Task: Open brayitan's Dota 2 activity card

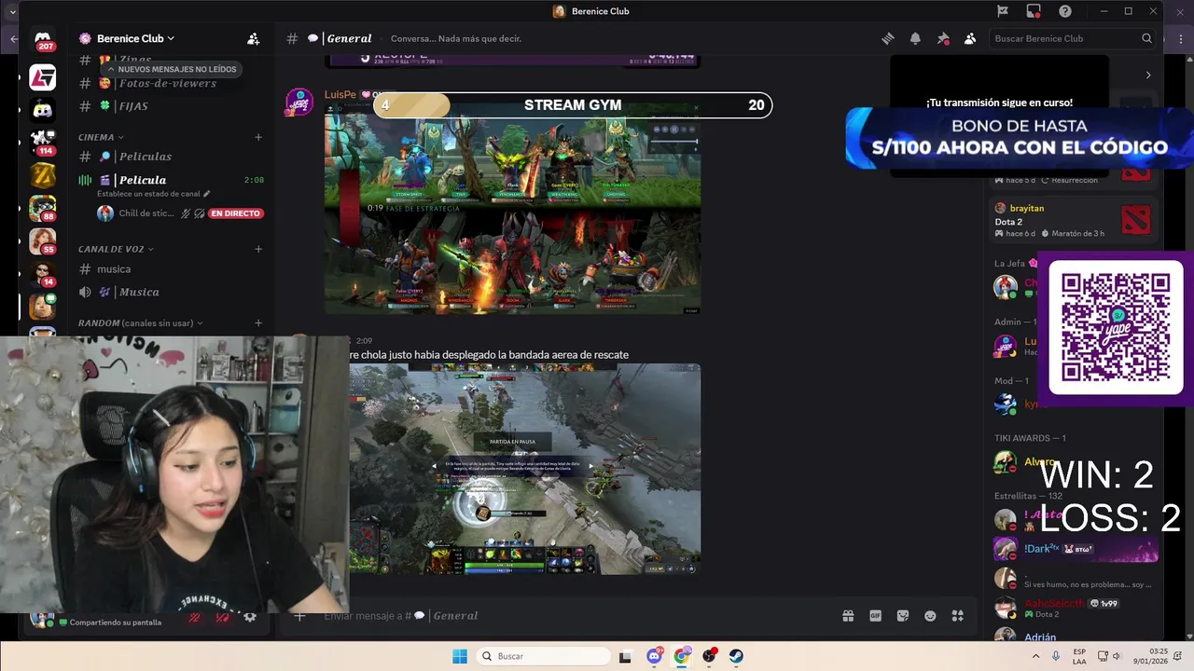Action: (x=1074, y=221)
